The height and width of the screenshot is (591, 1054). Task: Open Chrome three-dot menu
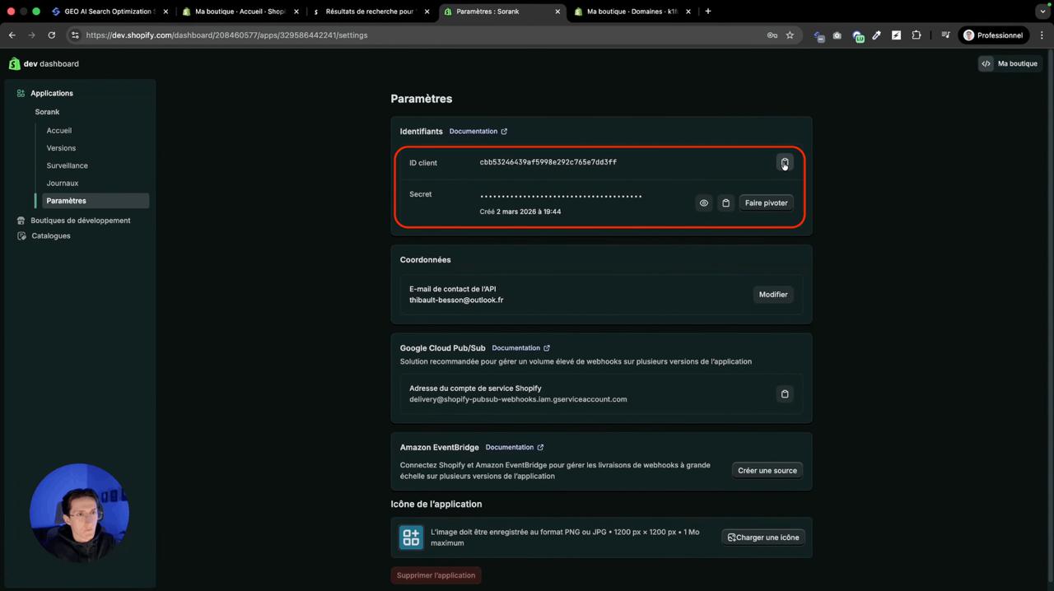[1042, 35]
